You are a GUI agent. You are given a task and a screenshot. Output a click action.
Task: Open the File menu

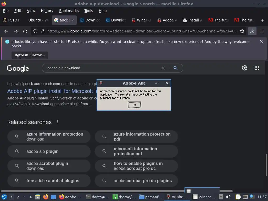[x=6, y=11]
